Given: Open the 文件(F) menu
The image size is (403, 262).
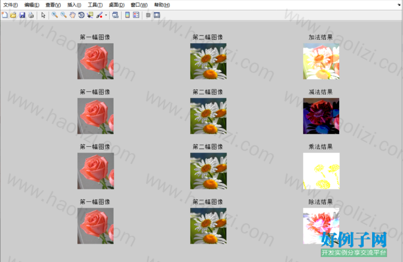Looking at the screenshot, I should 10,5.
